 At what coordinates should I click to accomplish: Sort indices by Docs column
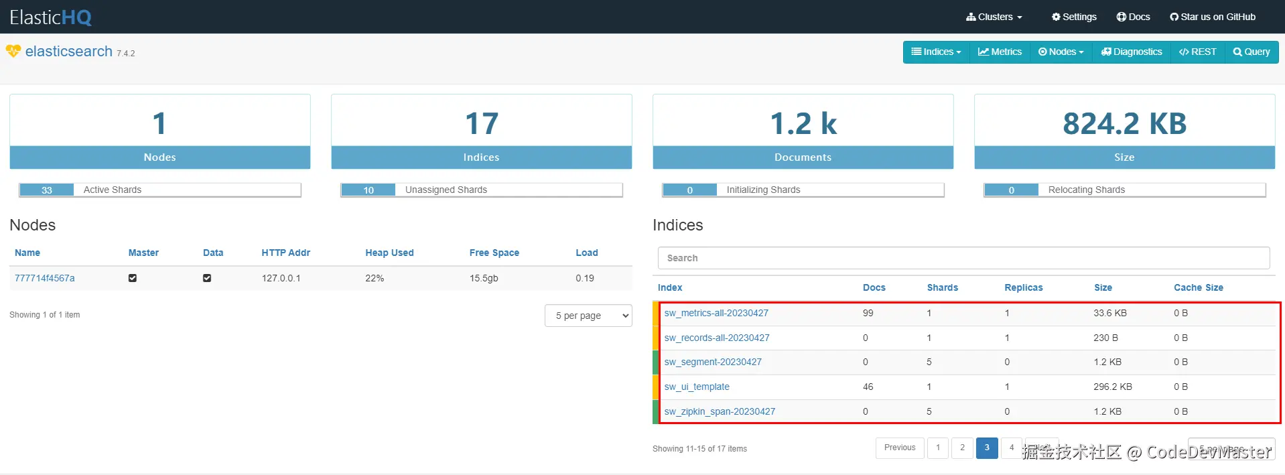point(874,287)
